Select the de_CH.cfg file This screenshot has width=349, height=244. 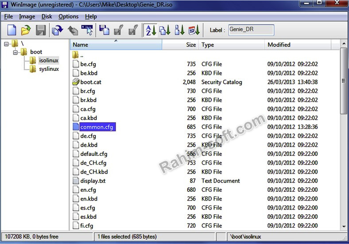click(93, 163)
